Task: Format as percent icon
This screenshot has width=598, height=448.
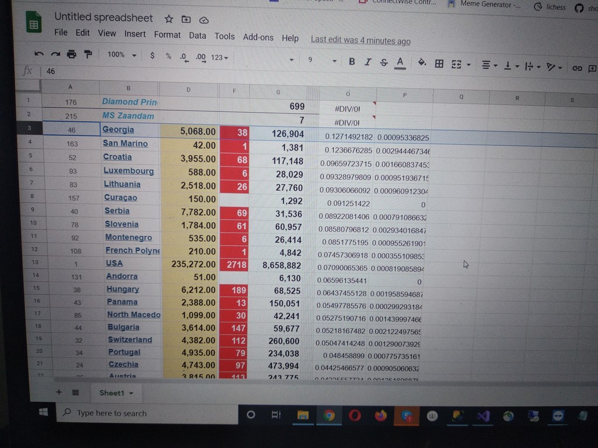Action: pos(168,57)
